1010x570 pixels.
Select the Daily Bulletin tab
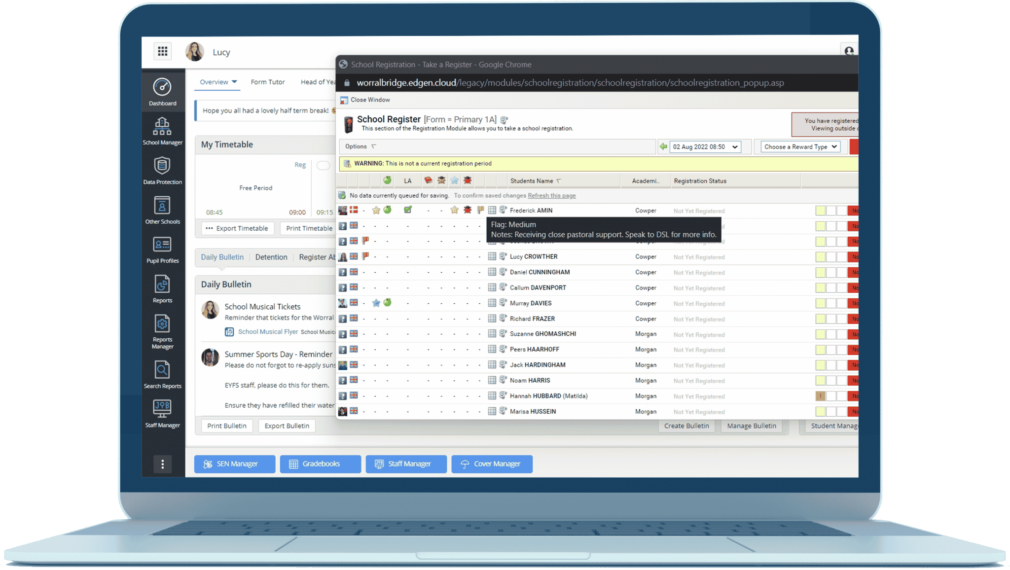(222, 257)
